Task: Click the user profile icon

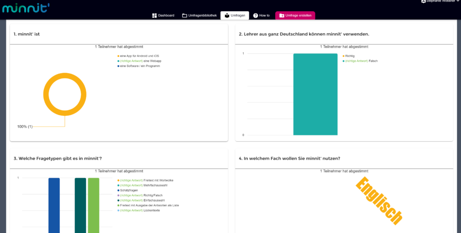Action: click(x=423, y=1)
